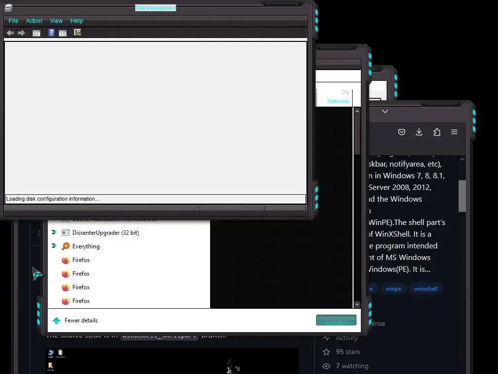The height and width of the screenshot is (374, 498).
Task: Open the README desktop screenshot image
Action: click(x=172, y=361)
